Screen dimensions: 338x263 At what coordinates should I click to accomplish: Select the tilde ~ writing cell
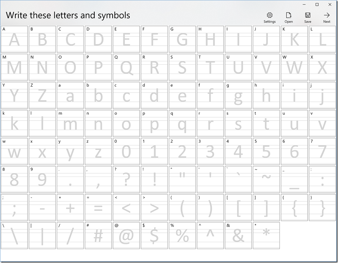[266, 179]
